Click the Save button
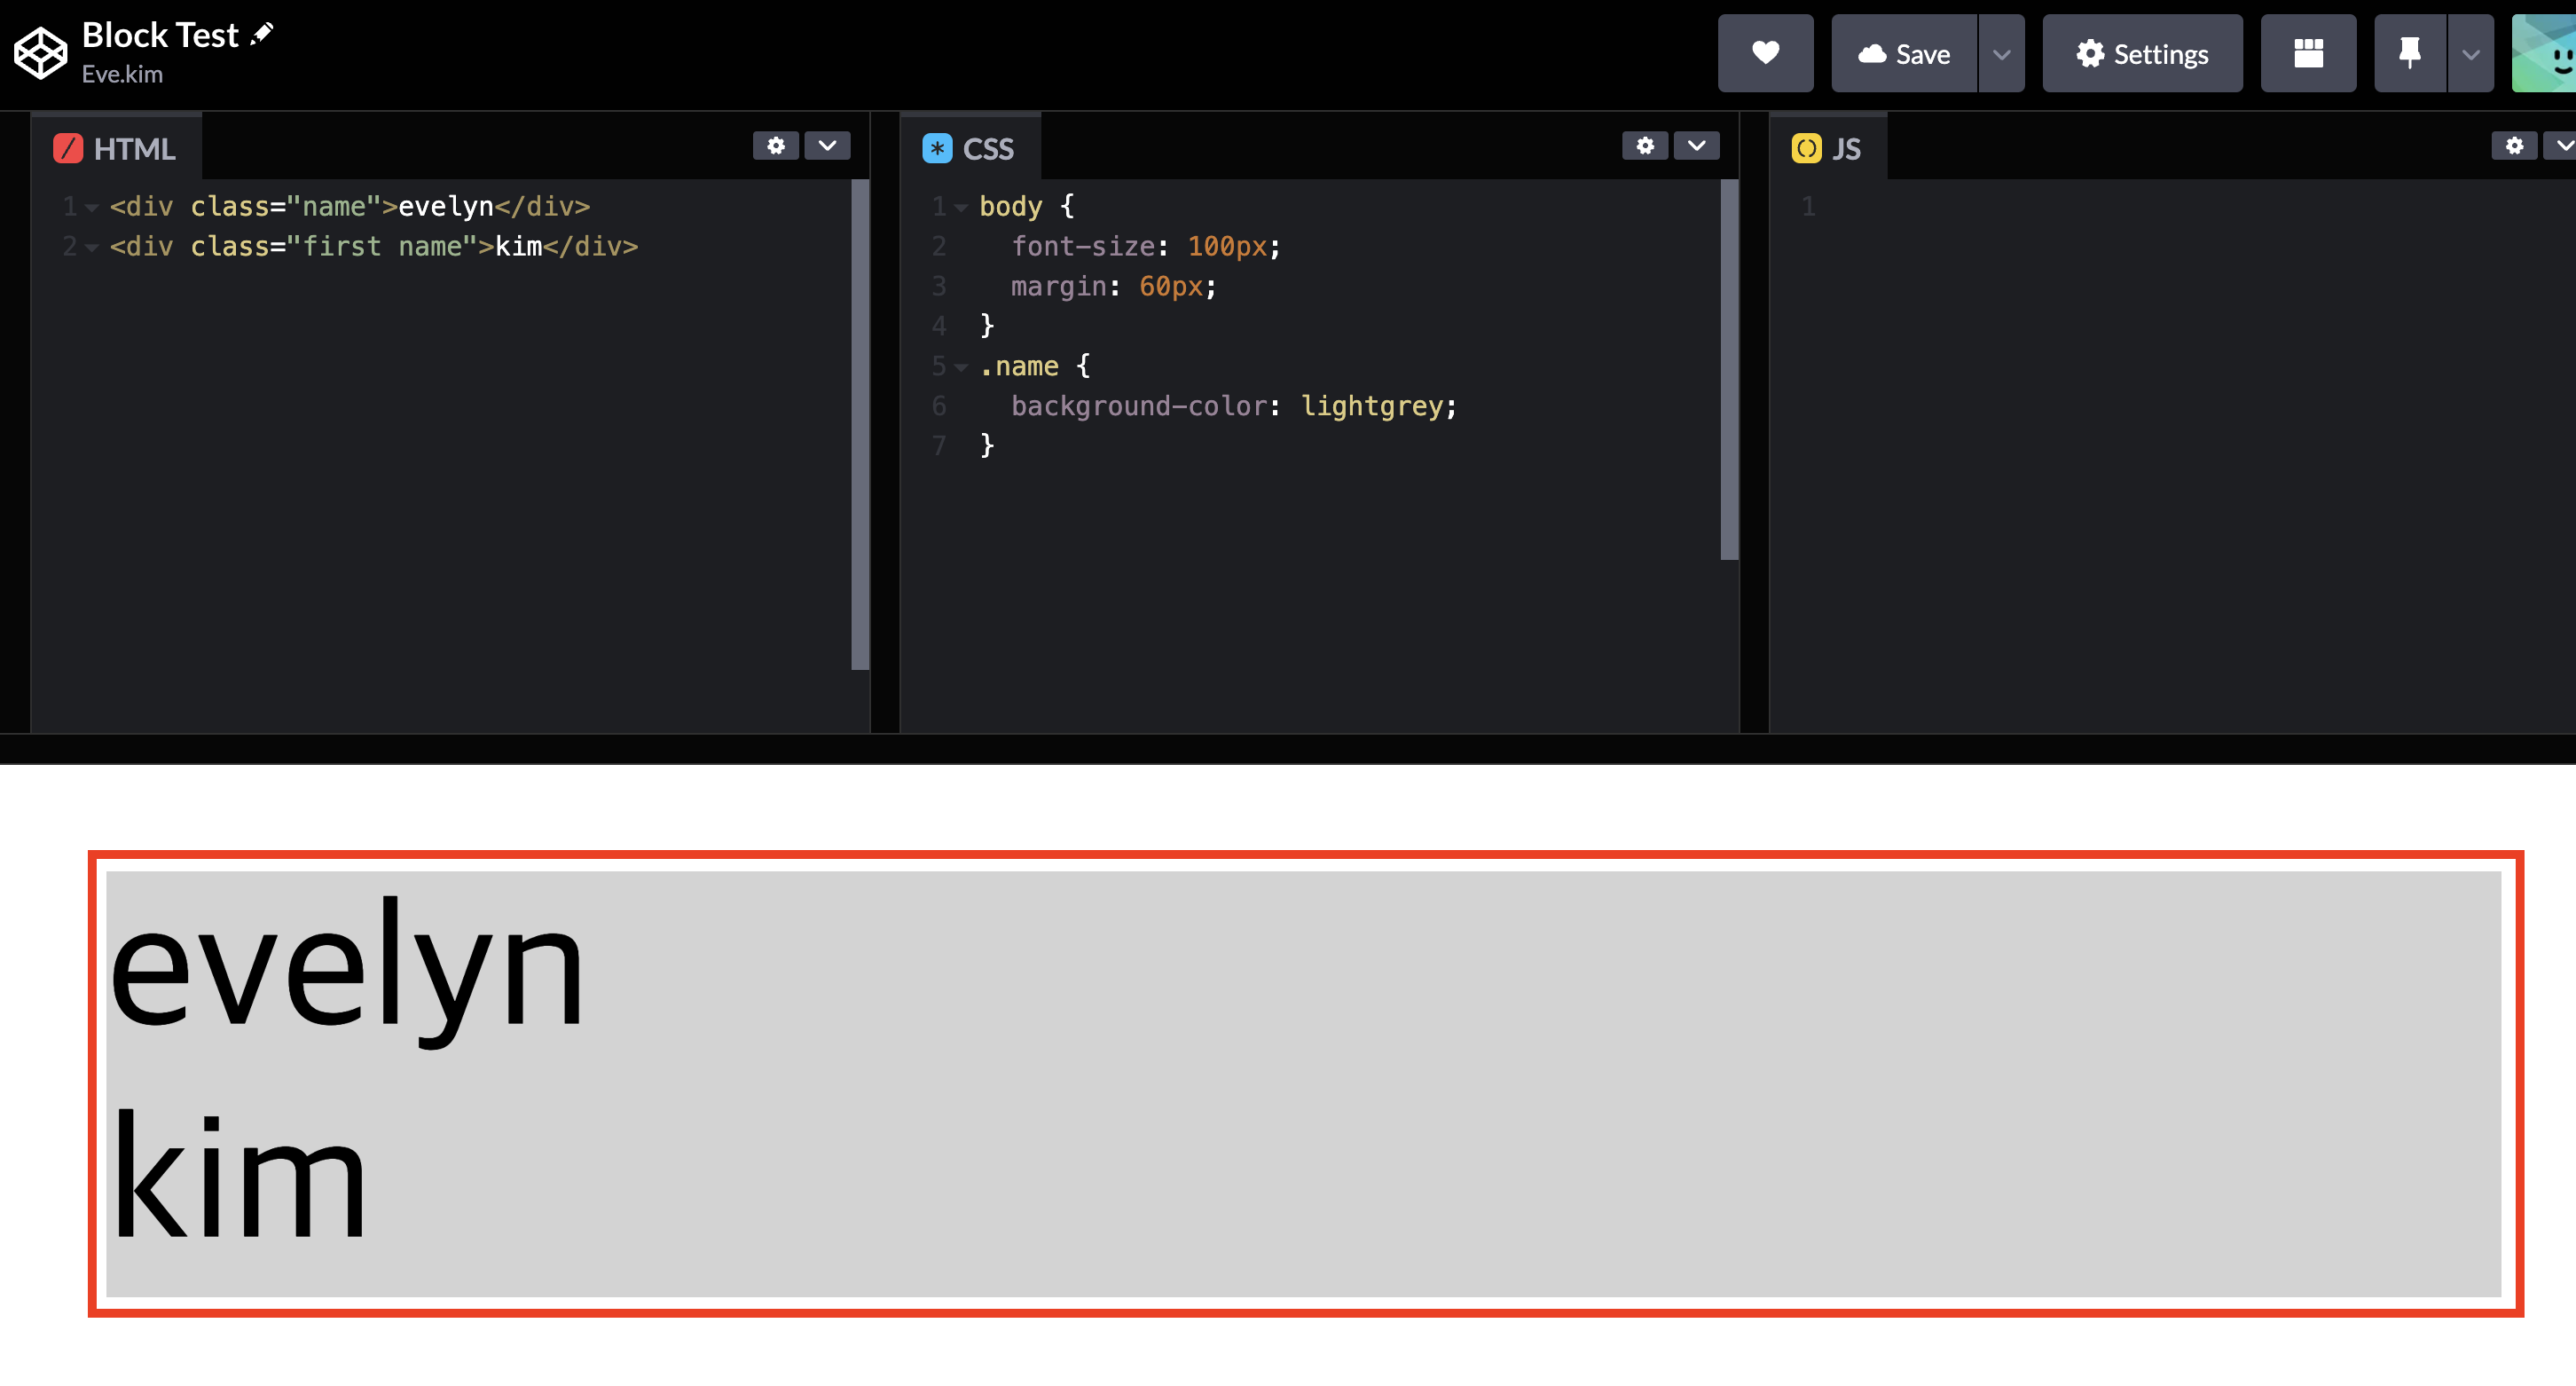 (1903, 54)
